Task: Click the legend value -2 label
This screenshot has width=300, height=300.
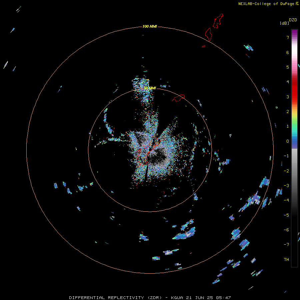Action: click(286, 171)
